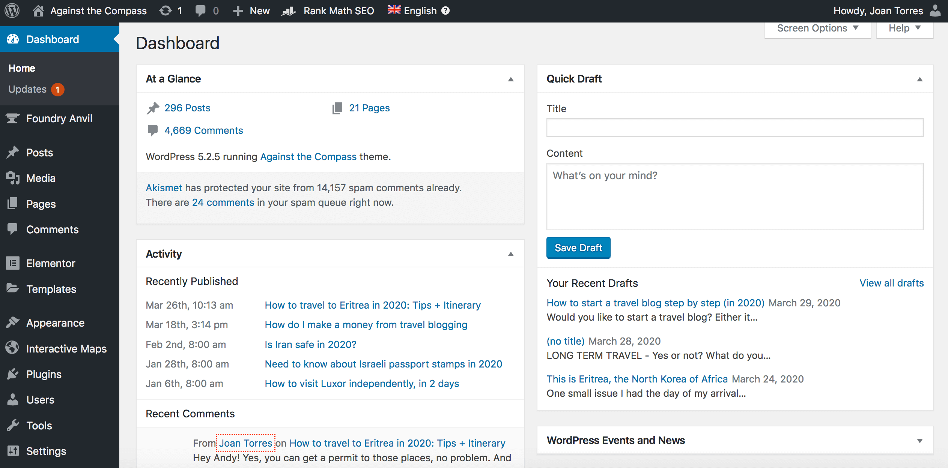Click the pages icon next to 21 Pages
The width and height of the screenshot is (948, 468).
(x=337, y=108)
